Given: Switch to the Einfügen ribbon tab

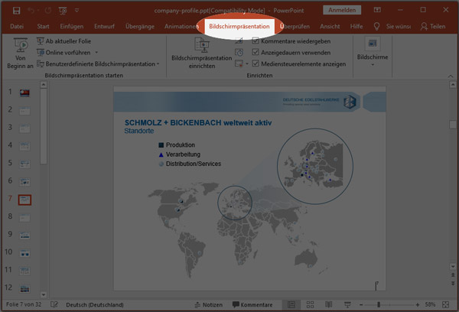Looking at the screenshot, I should point(72,26).
